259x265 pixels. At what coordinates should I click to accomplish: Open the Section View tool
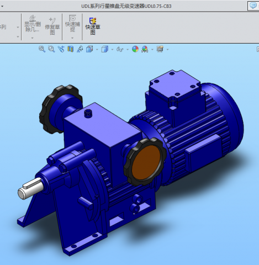70,49
